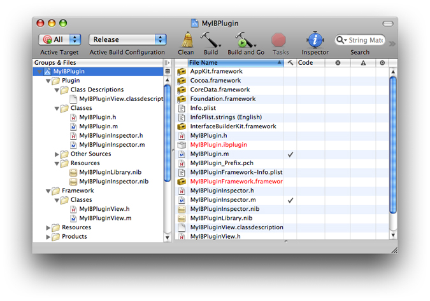Click the build hammer column header icon
430x301 pixels.
290,64
